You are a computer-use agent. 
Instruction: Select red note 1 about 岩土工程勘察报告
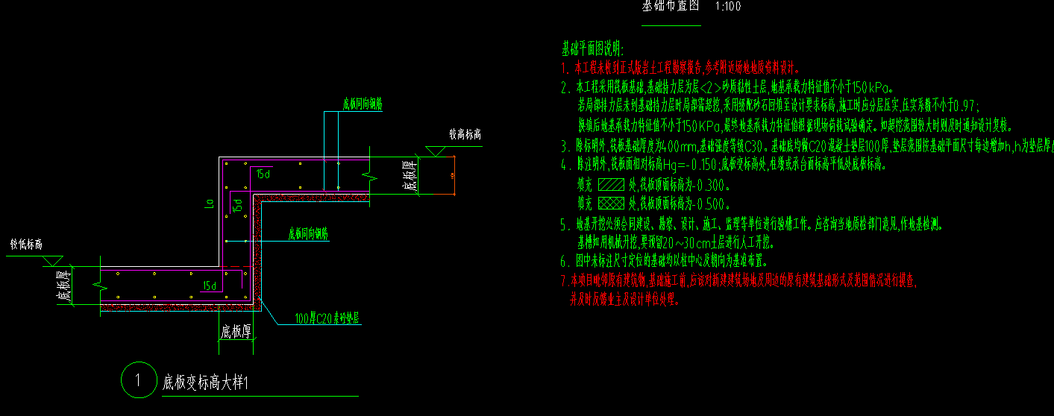[x=680, y=66]
